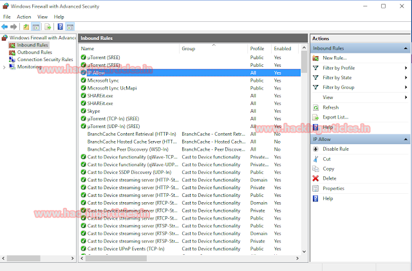Click the Export List icon in Actions pane
412x271 pixels.
tap(316, 117)
